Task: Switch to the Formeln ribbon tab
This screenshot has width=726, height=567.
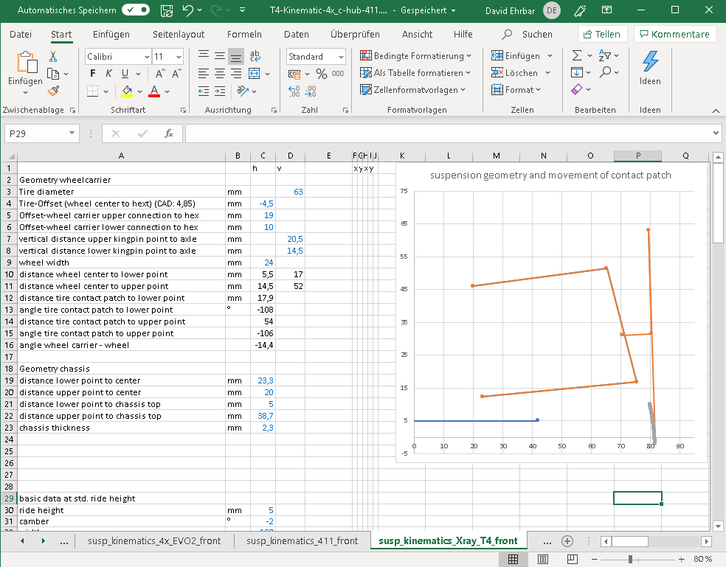Action: click(244, 35)
